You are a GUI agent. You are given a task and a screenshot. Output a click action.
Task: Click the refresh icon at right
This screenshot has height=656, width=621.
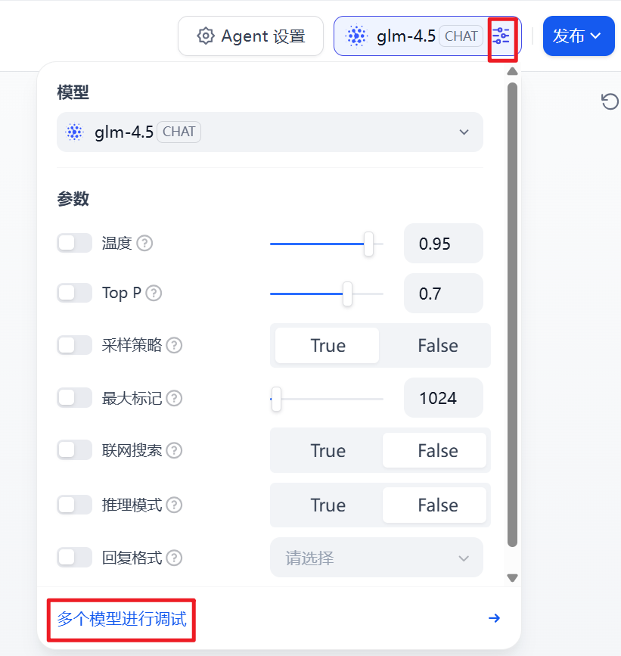pyautogui.click(x=610, y=101)
